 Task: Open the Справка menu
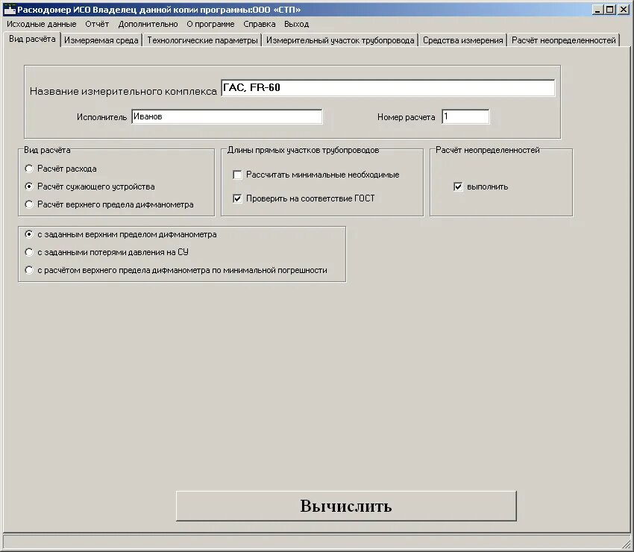pos(259,25)
